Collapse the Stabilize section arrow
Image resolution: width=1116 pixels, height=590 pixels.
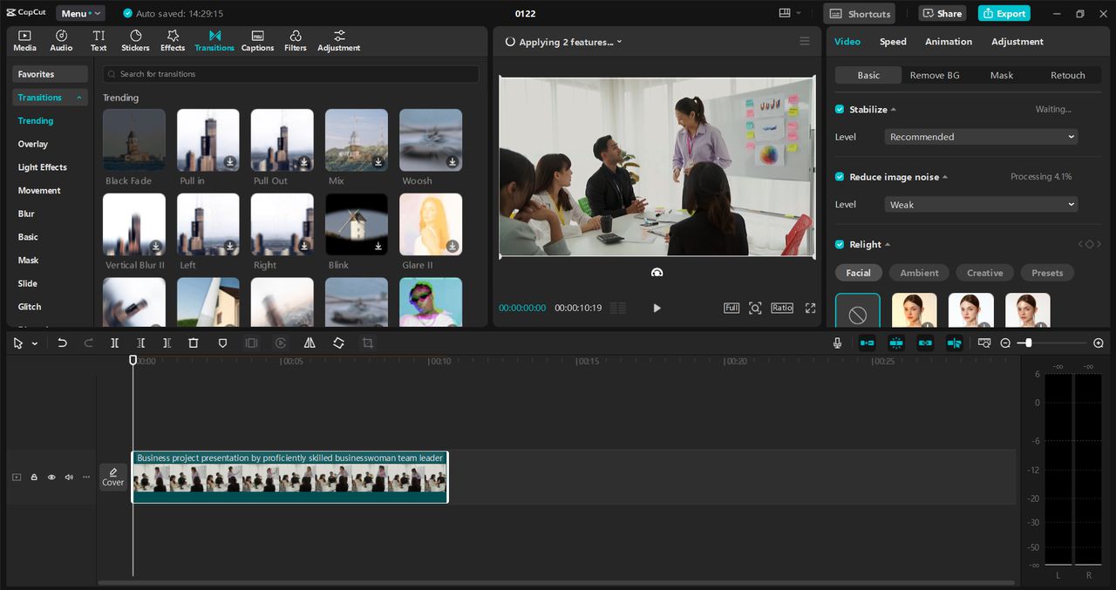(894, 109)
